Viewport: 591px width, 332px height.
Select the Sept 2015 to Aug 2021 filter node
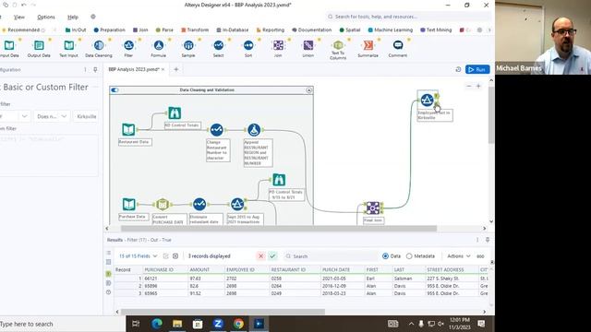pos(237,205)
